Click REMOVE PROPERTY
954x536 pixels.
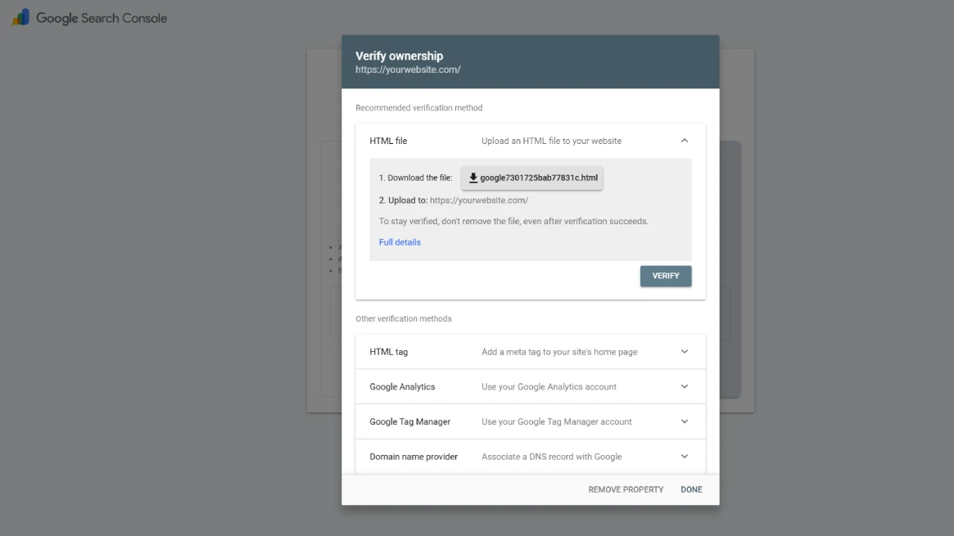(x=625, y=489)
